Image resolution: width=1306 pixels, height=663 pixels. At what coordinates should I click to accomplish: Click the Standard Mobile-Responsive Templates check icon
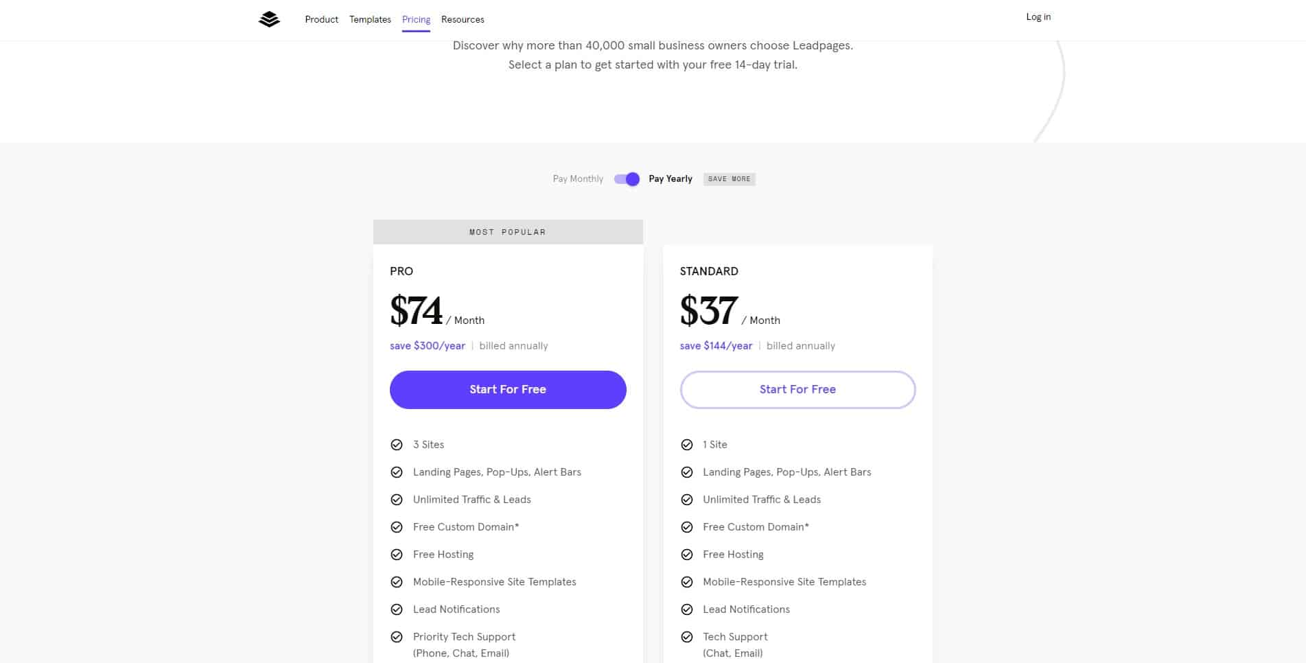pyautogui.click(x=687, y=582)
